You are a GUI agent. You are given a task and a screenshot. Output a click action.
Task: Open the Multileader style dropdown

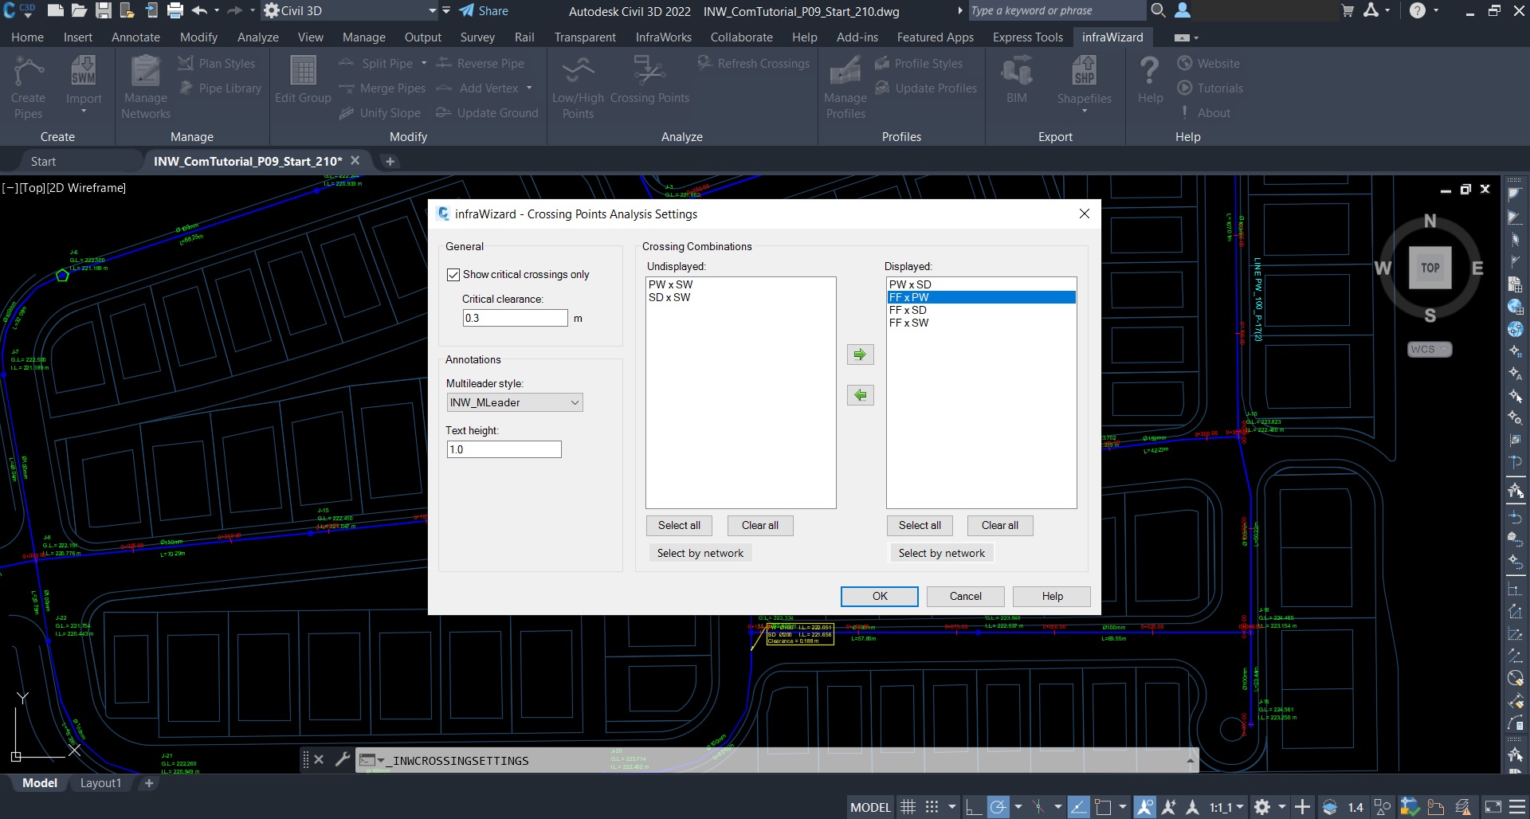[514, 402]
